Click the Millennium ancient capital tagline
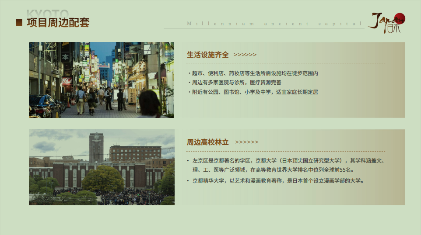The height and width of the screenshot is (235, 421). click(275, 24)
